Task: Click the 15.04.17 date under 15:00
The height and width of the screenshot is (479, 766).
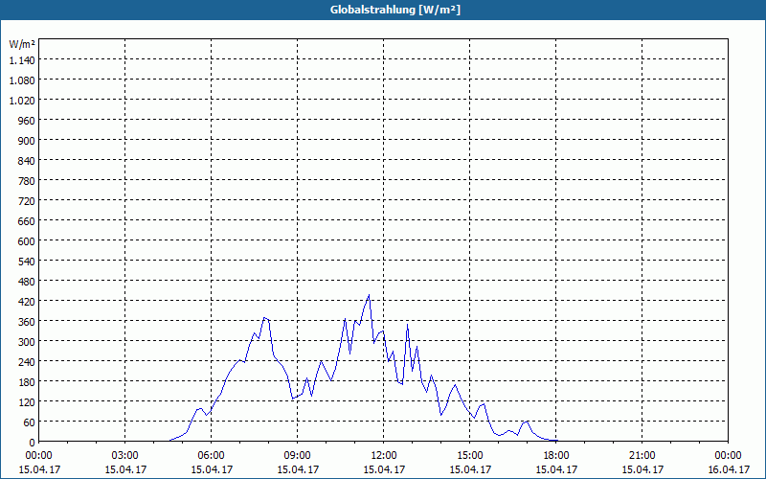Action: [x=470, y=469]
